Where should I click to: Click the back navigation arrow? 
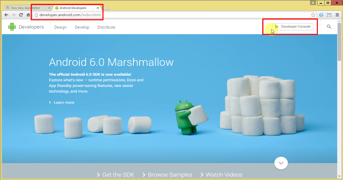pos(6,15)
